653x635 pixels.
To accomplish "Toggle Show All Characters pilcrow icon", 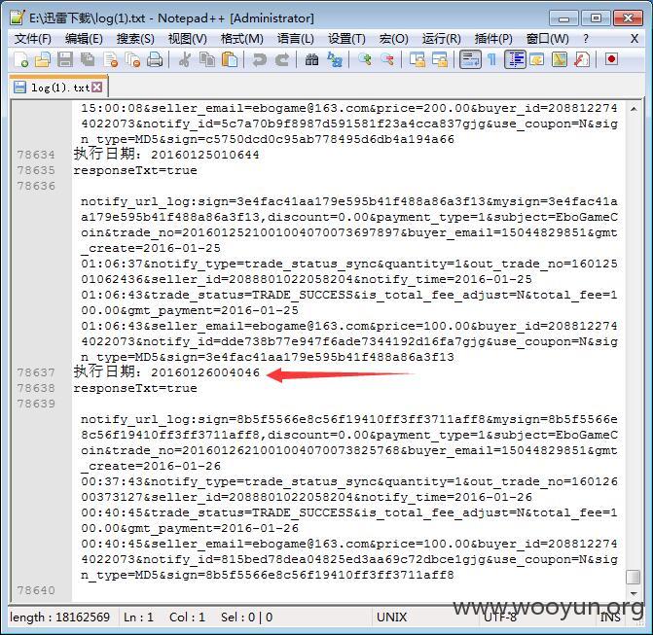I will tap(492, 60).
